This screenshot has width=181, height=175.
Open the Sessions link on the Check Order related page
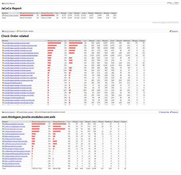coord(175,31)
